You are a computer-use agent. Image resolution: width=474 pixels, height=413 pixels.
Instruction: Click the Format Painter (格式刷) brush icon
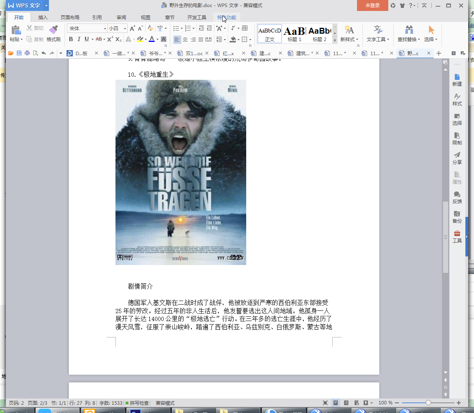coord(53,30)
